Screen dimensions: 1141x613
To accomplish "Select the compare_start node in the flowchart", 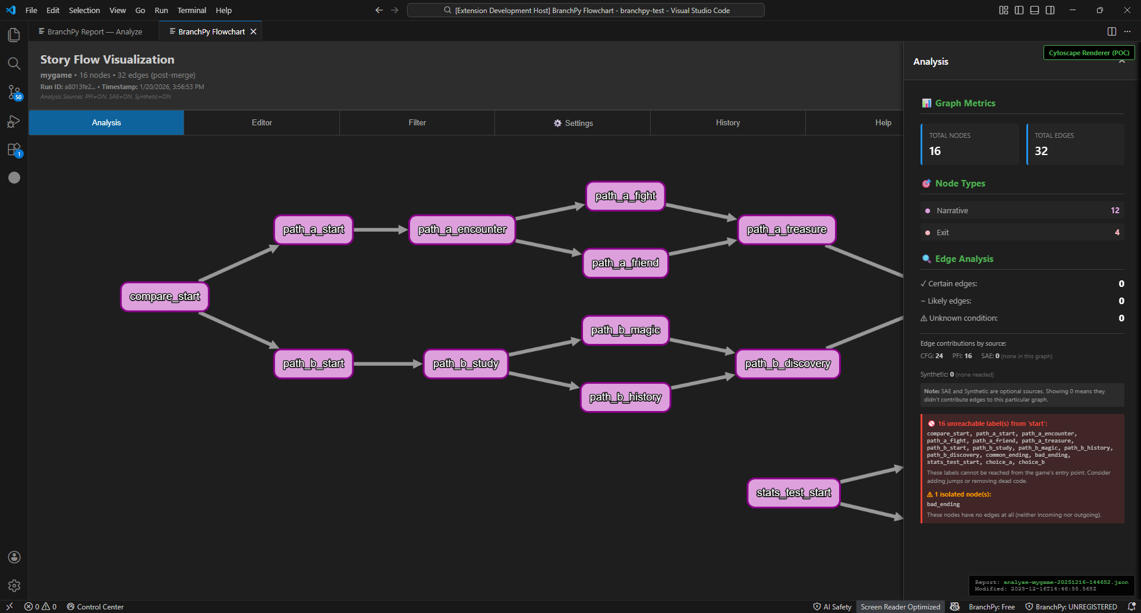I will (x=165, y=296).
